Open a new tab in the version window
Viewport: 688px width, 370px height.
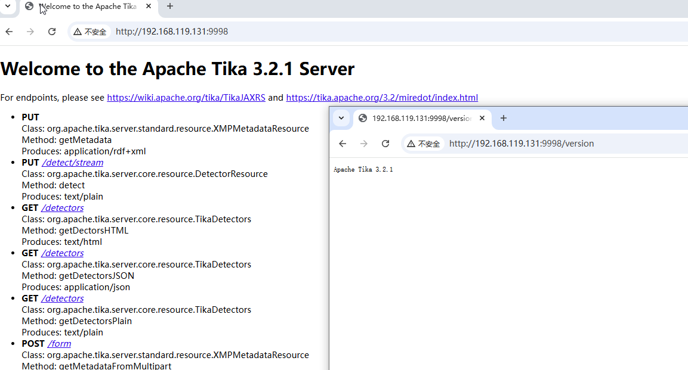503,119
